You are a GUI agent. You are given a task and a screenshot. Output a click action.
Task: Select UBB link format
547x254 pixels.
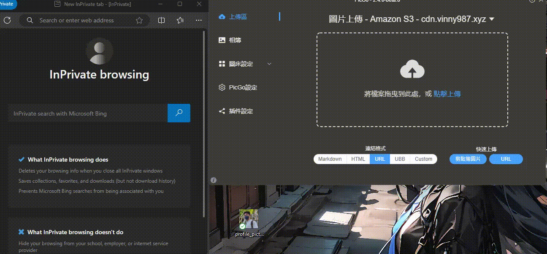tap(399, 159)
